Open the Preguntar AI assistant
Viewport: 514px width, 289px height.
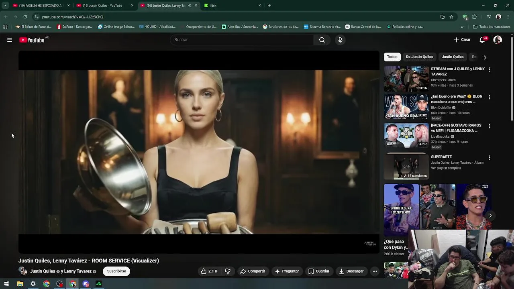click(x=287, y=271)
